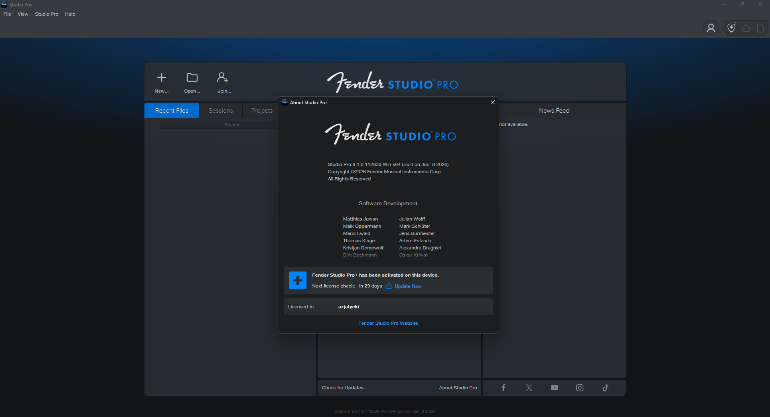Click the licensed user name azjatycki

click(x=349, y=307)
